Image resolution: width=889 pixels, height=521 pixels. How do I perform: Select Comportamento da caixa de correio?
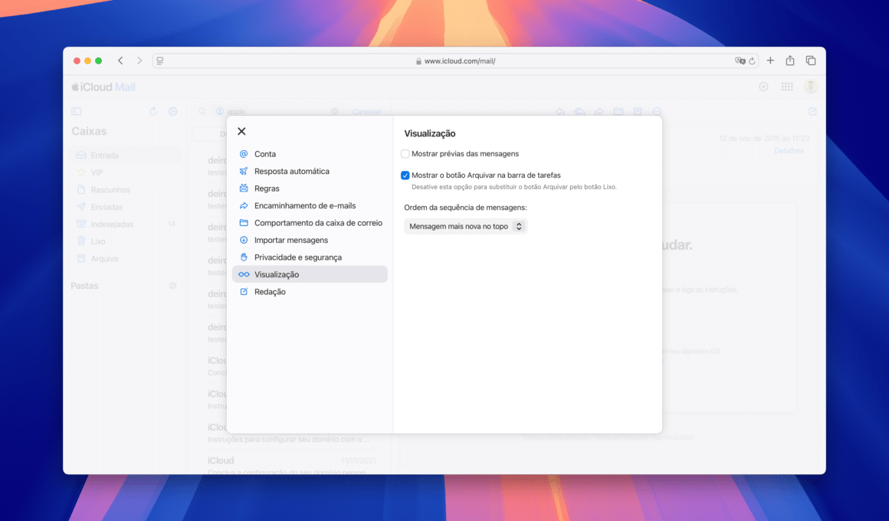310,223
